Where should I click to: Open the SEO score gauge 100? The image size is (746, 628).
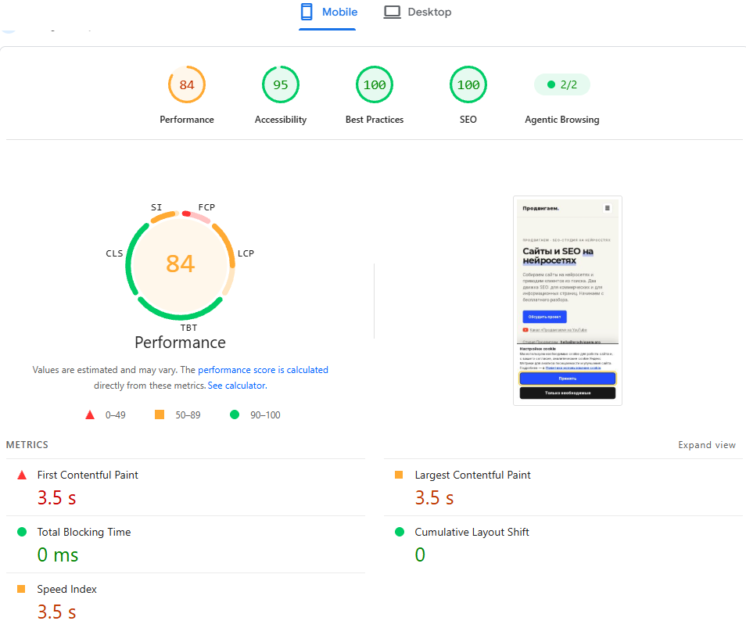(x=468, y=84)
